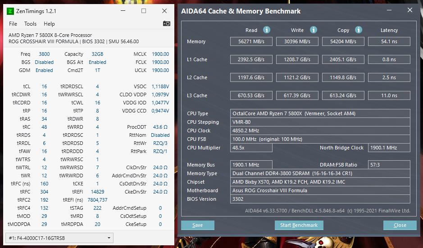Click the CPU Type field OctalCore AMD Ryzen
423x248 pixels.
pos(320,113)
